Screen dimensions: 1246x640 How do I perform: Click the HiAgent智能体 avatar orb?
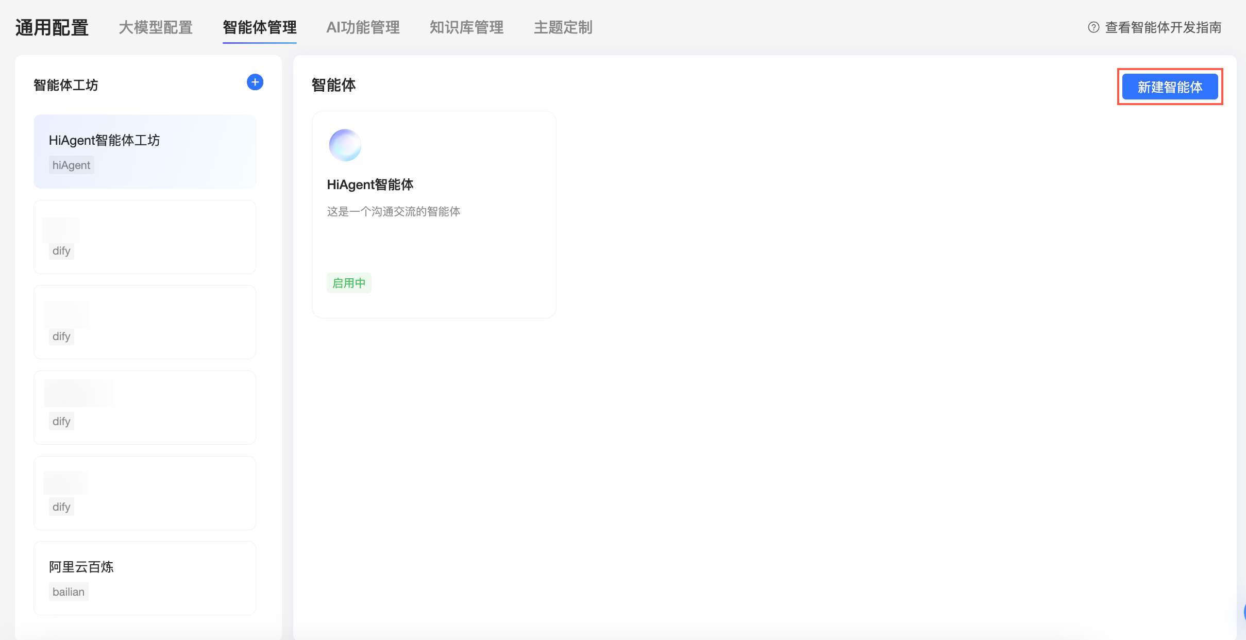345,145
